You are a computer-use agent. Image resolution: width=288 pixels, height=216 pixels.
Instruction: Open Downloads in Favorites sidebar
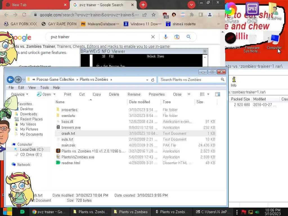pos(28,114)
